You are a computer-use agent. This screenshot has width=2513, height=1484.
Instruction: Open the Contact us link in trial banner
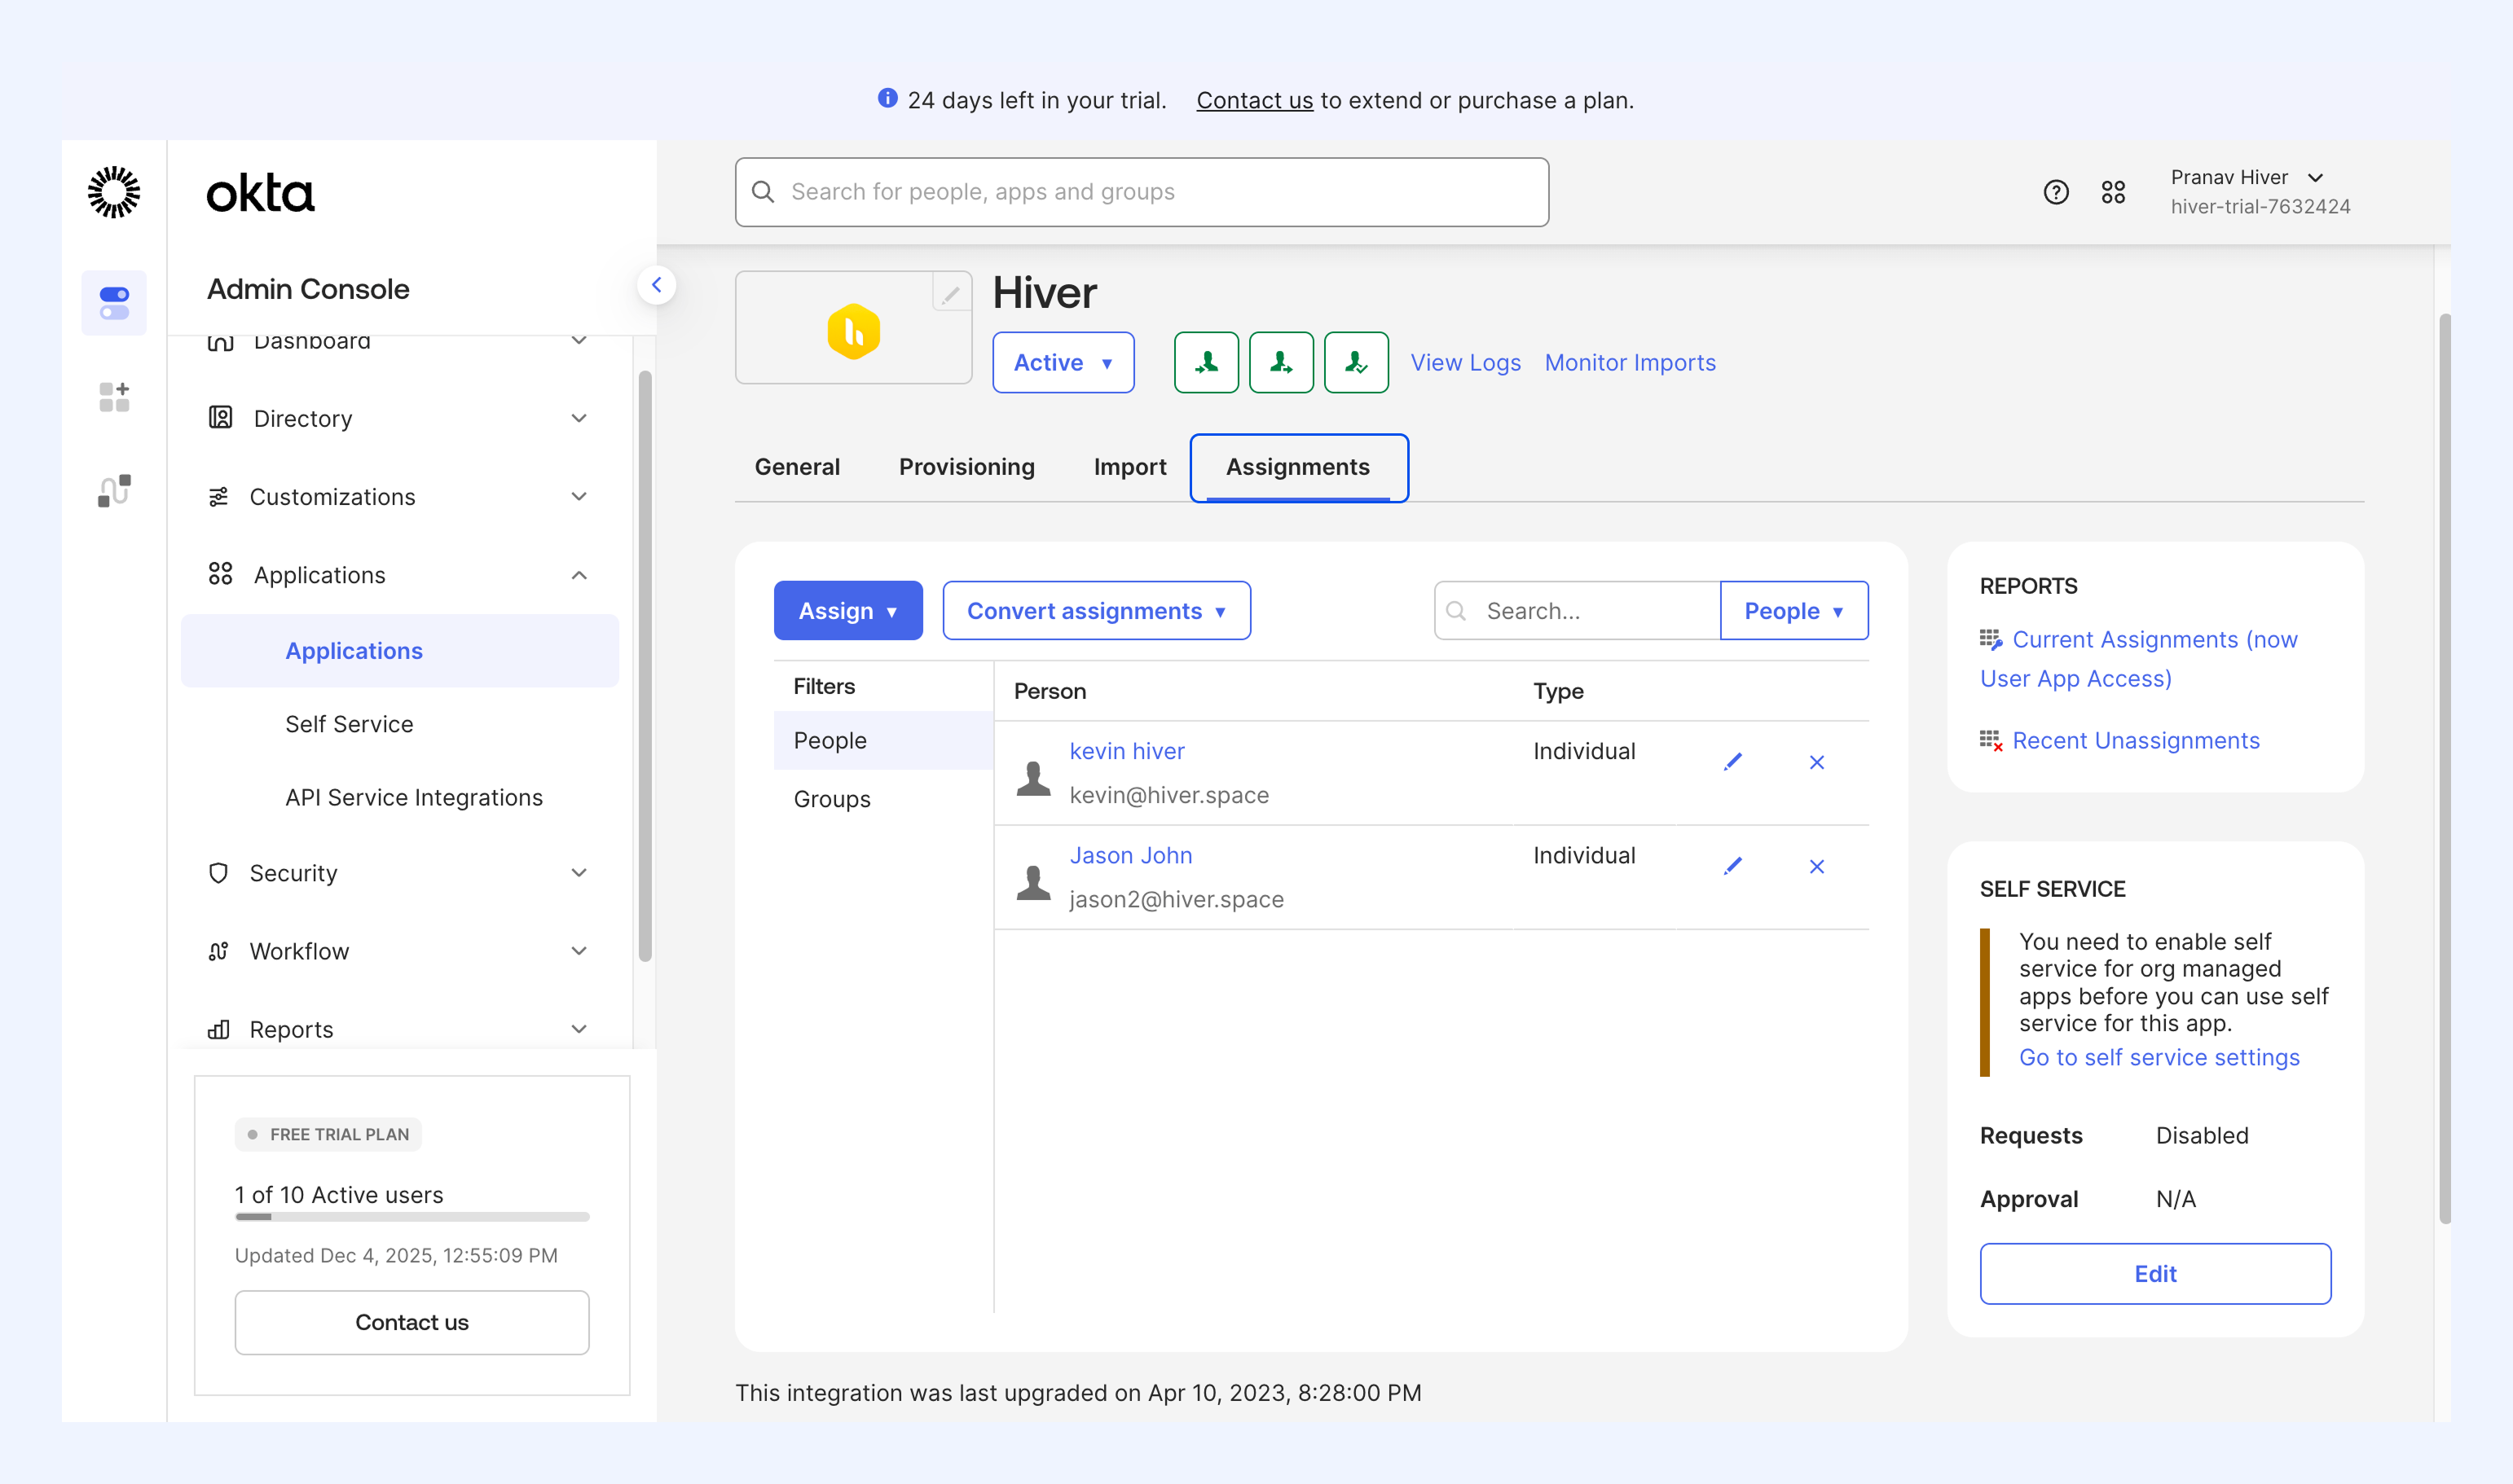tap(1255, 100)
